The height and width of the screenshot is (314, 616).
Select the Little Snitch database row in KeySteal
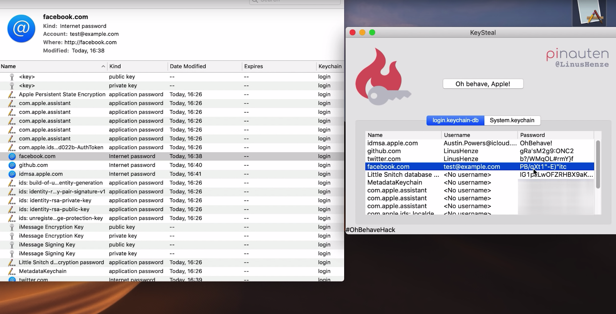480,175
